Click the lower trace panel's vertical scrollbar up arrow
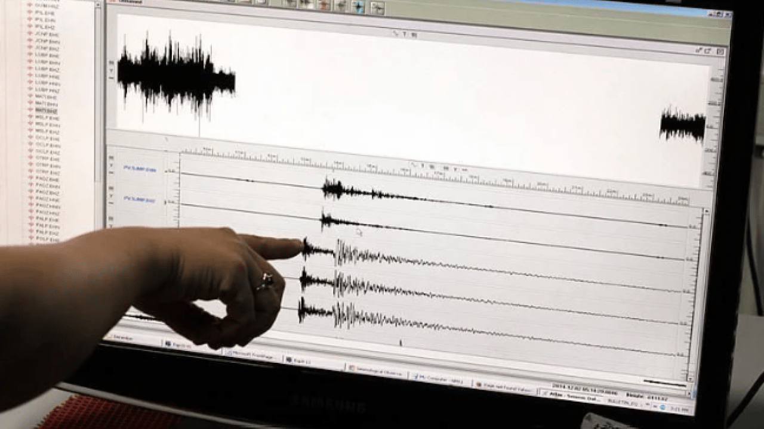Image resolution: width=764 pixels, height=429 pixels. 706,210
